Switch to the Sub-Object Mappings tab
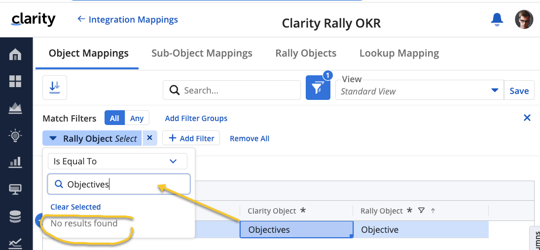Viewport: 540px width, 250px height. point(202,53)
